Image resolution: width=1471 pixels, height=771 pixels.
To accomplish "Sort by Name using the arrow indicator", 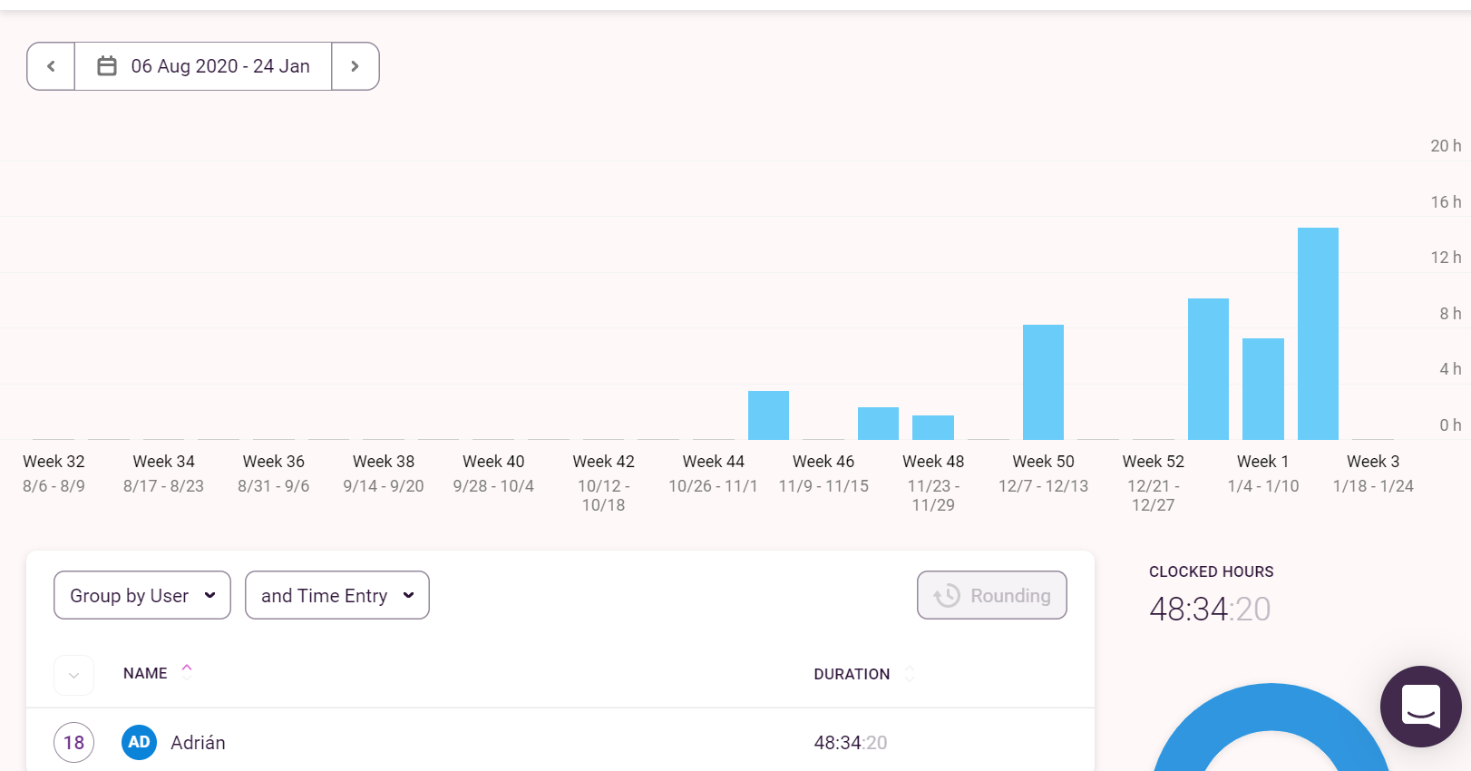I will 187,671.
